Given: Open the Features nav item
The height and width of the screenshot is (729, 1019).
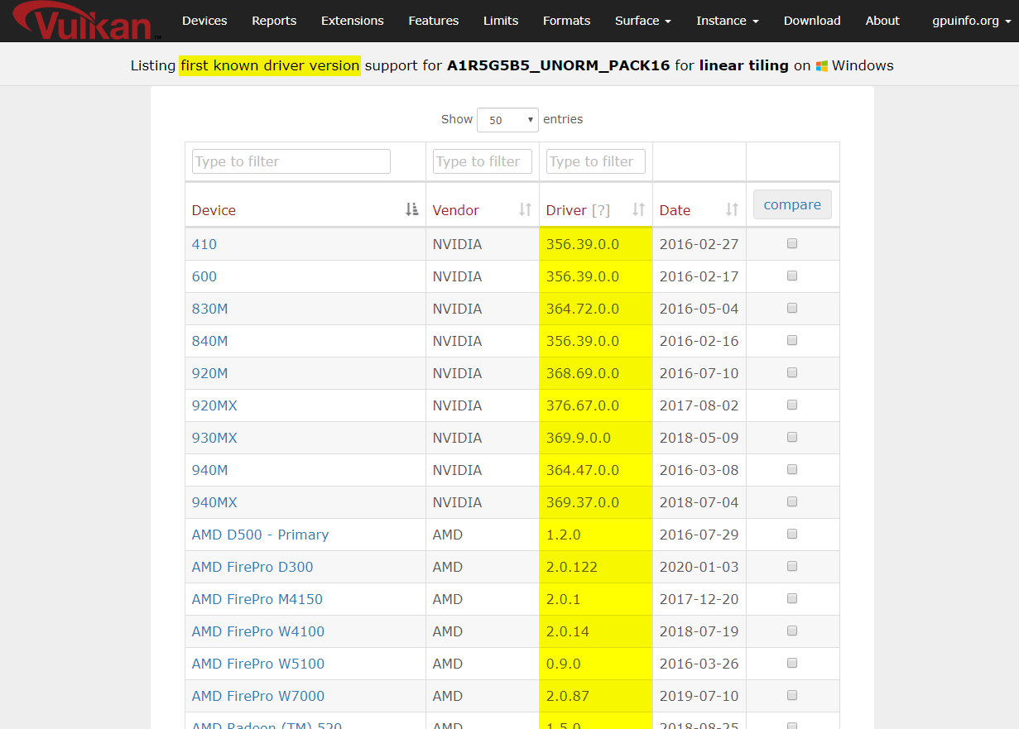Looking at the screenshot, I should 434,21.
